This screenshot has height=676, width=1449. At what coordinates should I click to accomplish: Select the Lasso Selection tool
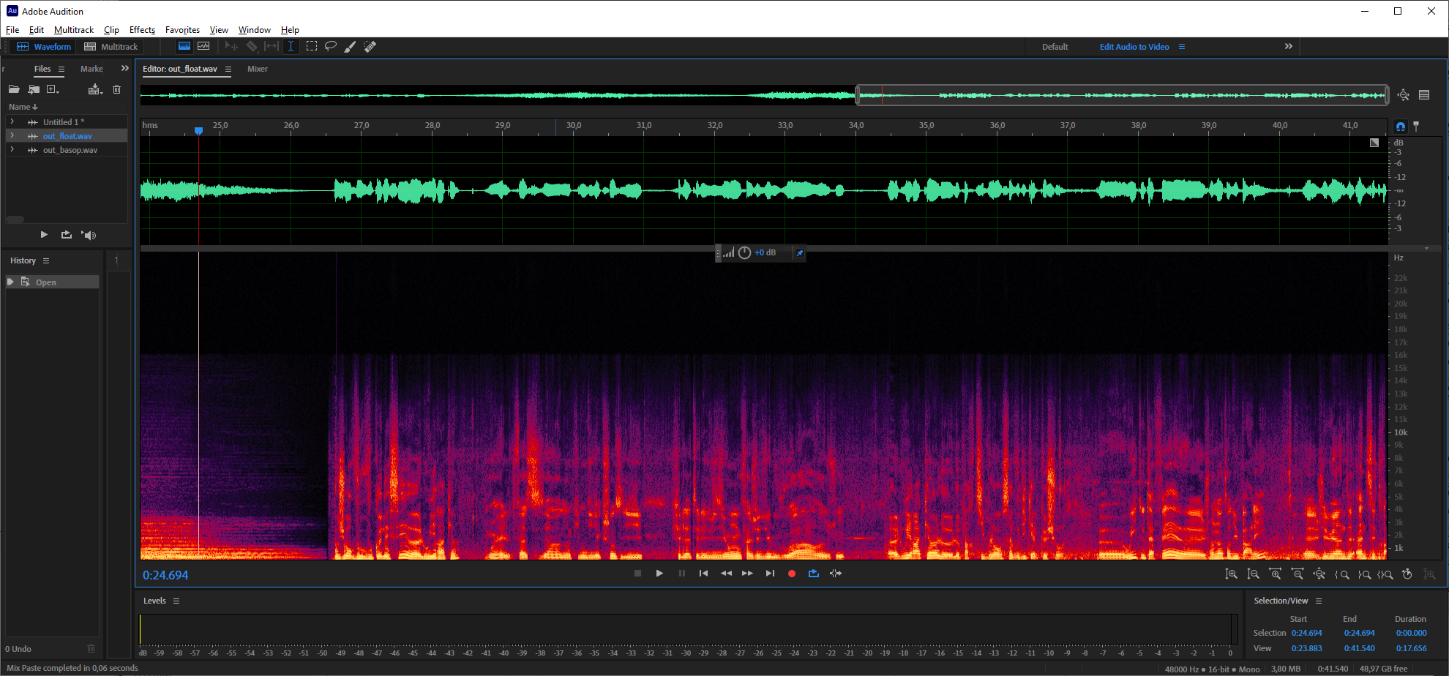(x=331, y=46)
